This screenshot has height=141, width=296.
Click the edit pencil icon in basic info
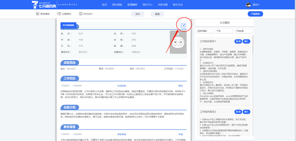tap(183, 26)
